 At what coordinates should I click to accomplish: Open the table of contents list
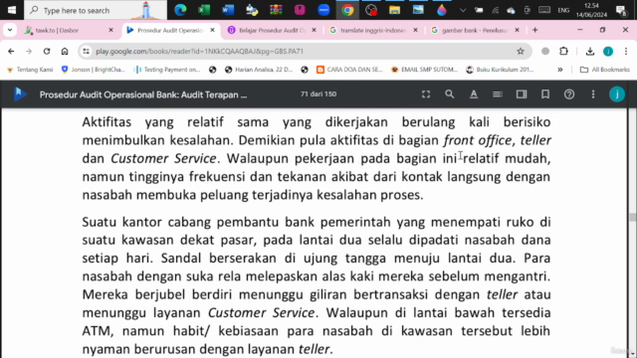tap(498, 94)
